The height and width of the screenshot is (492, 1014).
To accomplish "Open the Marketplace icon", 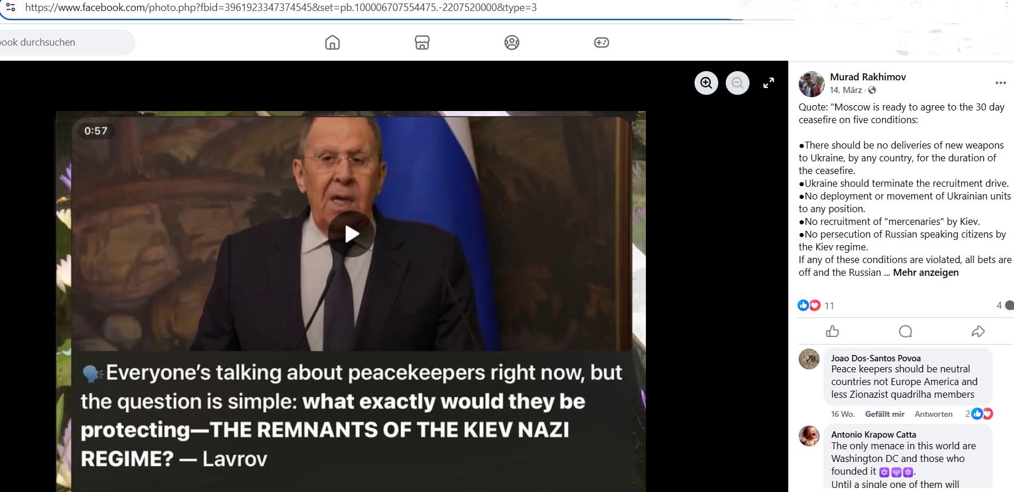I will tap(422, 42).
